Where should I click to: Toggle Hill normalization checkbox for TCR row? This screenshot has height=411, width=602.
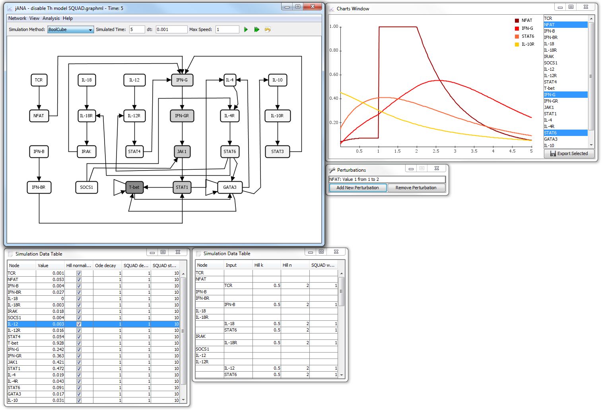[x=79, y=273]
